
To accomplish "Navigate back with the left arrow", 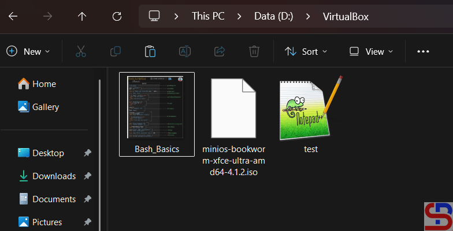I will (x=13, y=16).
